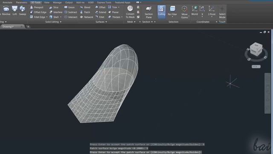Apply the Union boolean tool

[69, 7]
